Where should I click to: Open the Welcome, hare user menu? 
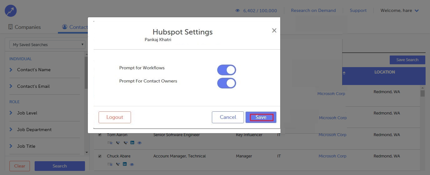coord(399,10)
